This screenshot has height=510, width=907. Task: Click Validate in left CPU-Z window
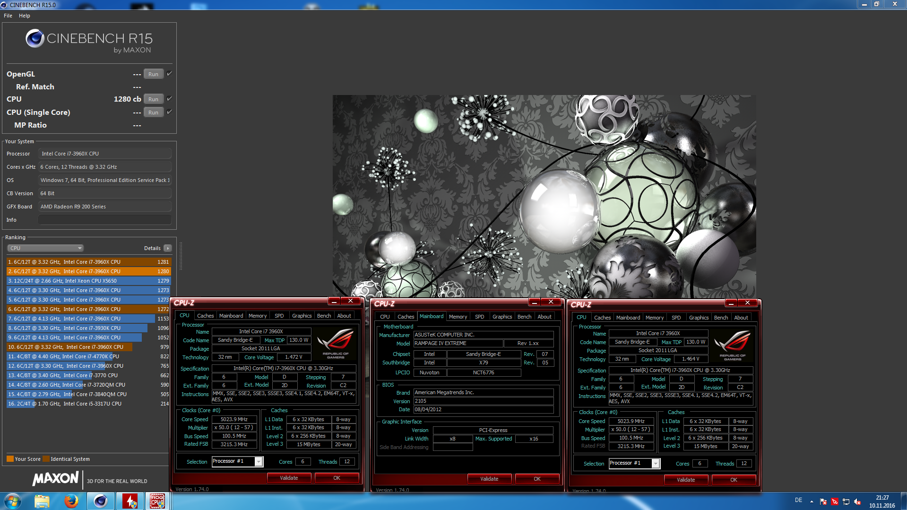coord(289,478)
